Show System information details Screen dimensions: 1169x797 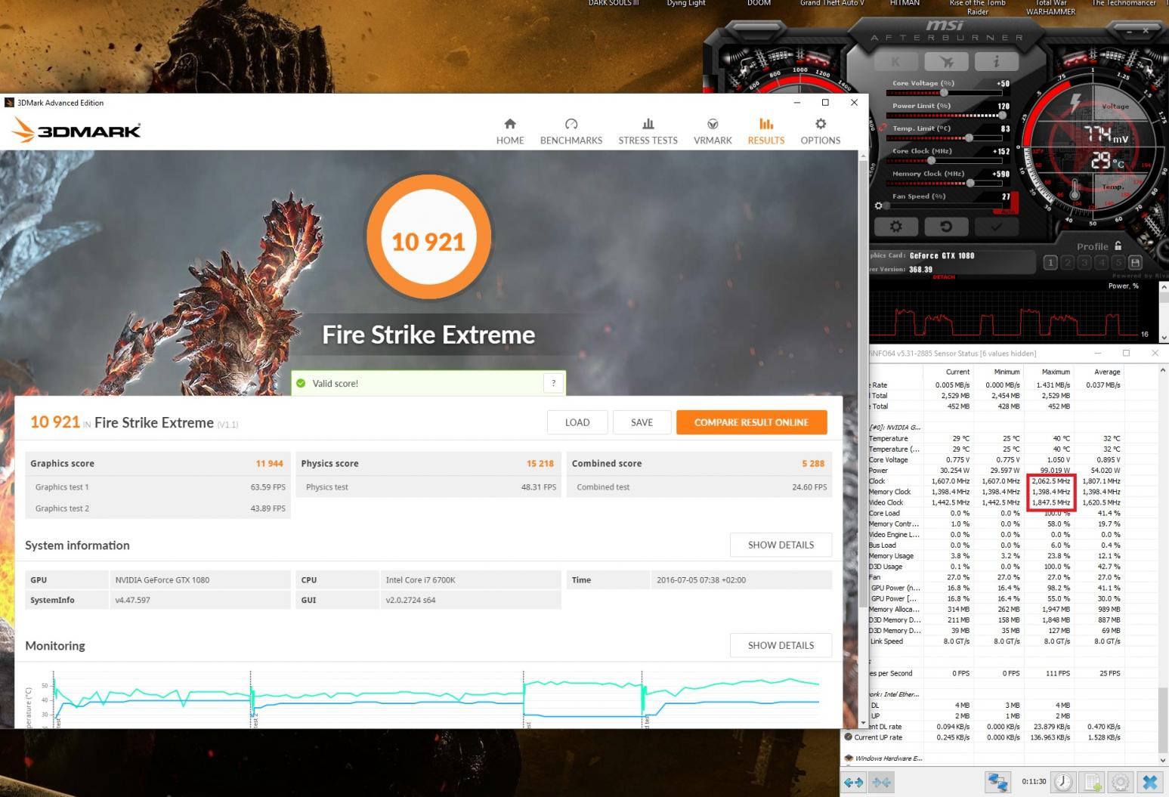[x=781, y=545]
